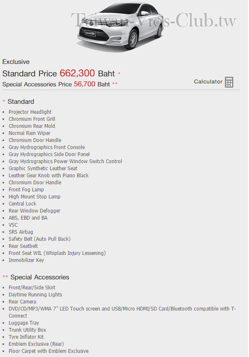The height and width of the screenshot is (357, 249).
Task: Click the ABS, EBD and BA item
Action: coord(28,218)
